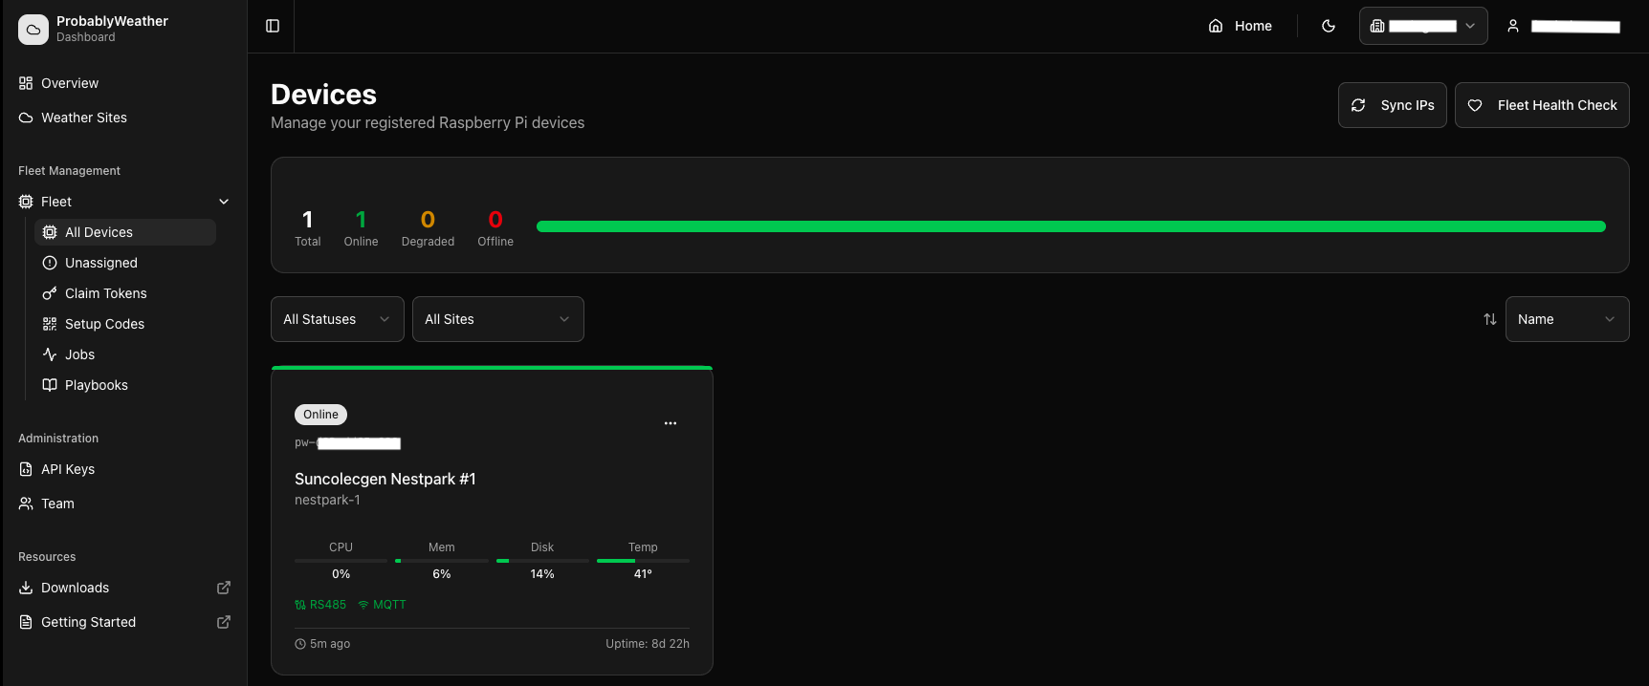Open the device card three-dots menu
The width and height of the screenshot is (1649, 686).
point(671,423)
